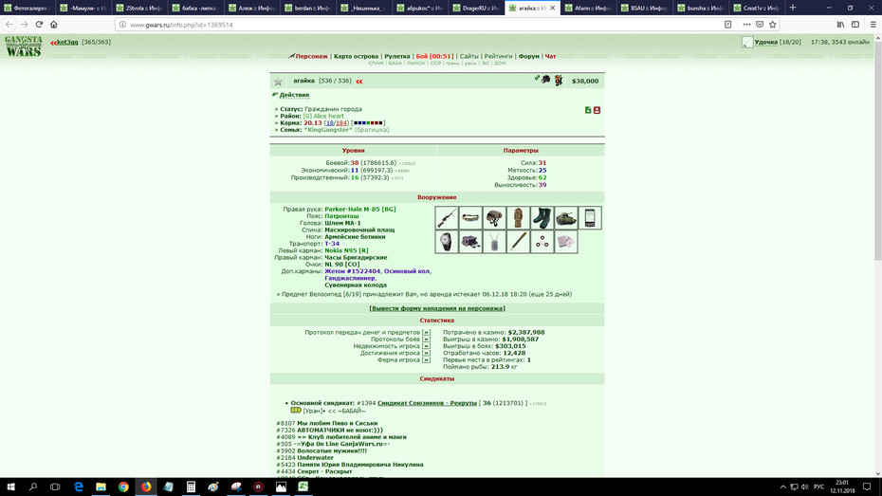
Task: Click the Gangsta Wars logo
Action: 24,46
